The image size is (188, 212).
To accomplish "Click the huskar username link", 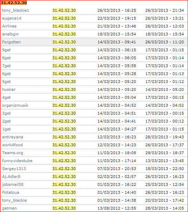I will [9, 89].
